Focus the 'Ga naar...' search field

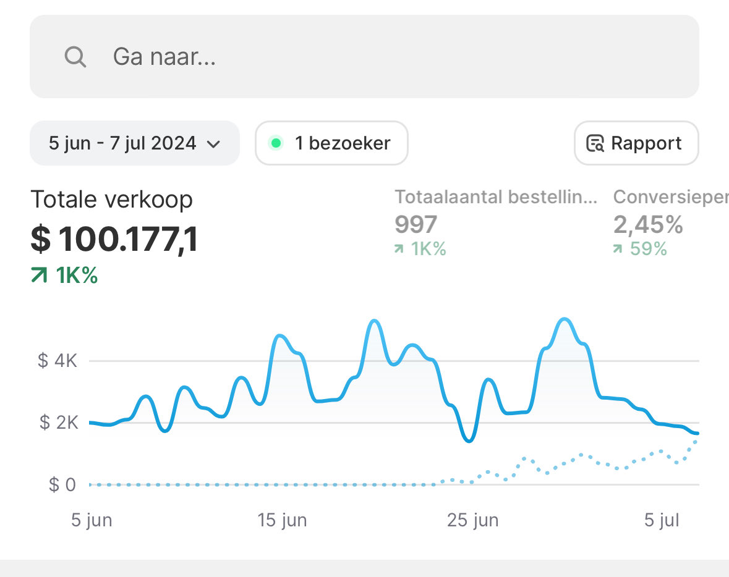pyautogui.click(x=364, y=57)
